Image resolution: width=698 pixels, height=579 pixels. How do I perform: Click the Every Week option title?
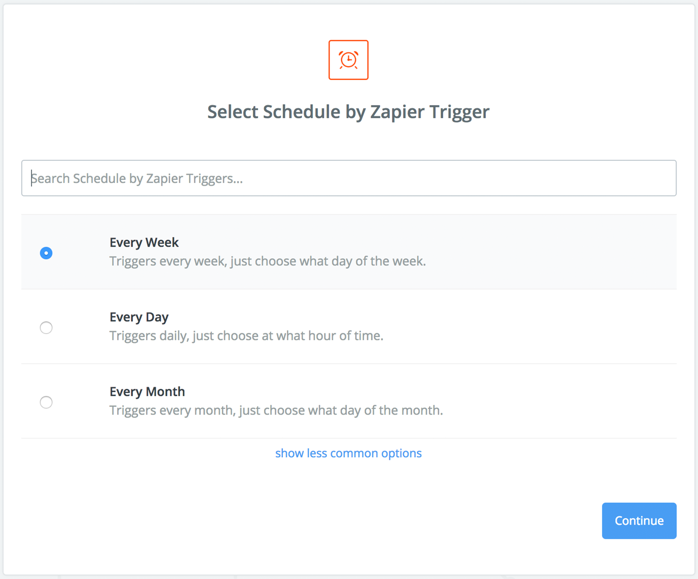[144, 242]
